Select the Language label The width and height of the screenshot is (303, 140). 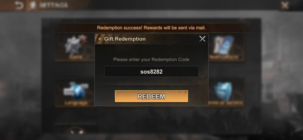[76, 103]
